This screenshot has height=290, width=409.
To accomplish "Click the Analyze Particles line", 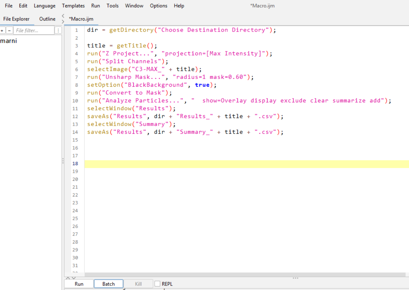I will coord(239,100).
